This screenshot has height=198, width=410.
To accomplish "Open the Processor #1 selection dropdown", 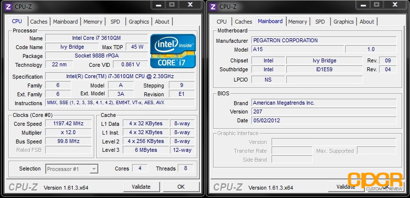I will pos(72,169).
